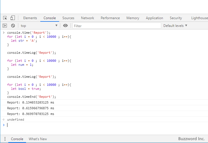
Task: Create live expression with the eye icon
Action: tap(65, 26)
